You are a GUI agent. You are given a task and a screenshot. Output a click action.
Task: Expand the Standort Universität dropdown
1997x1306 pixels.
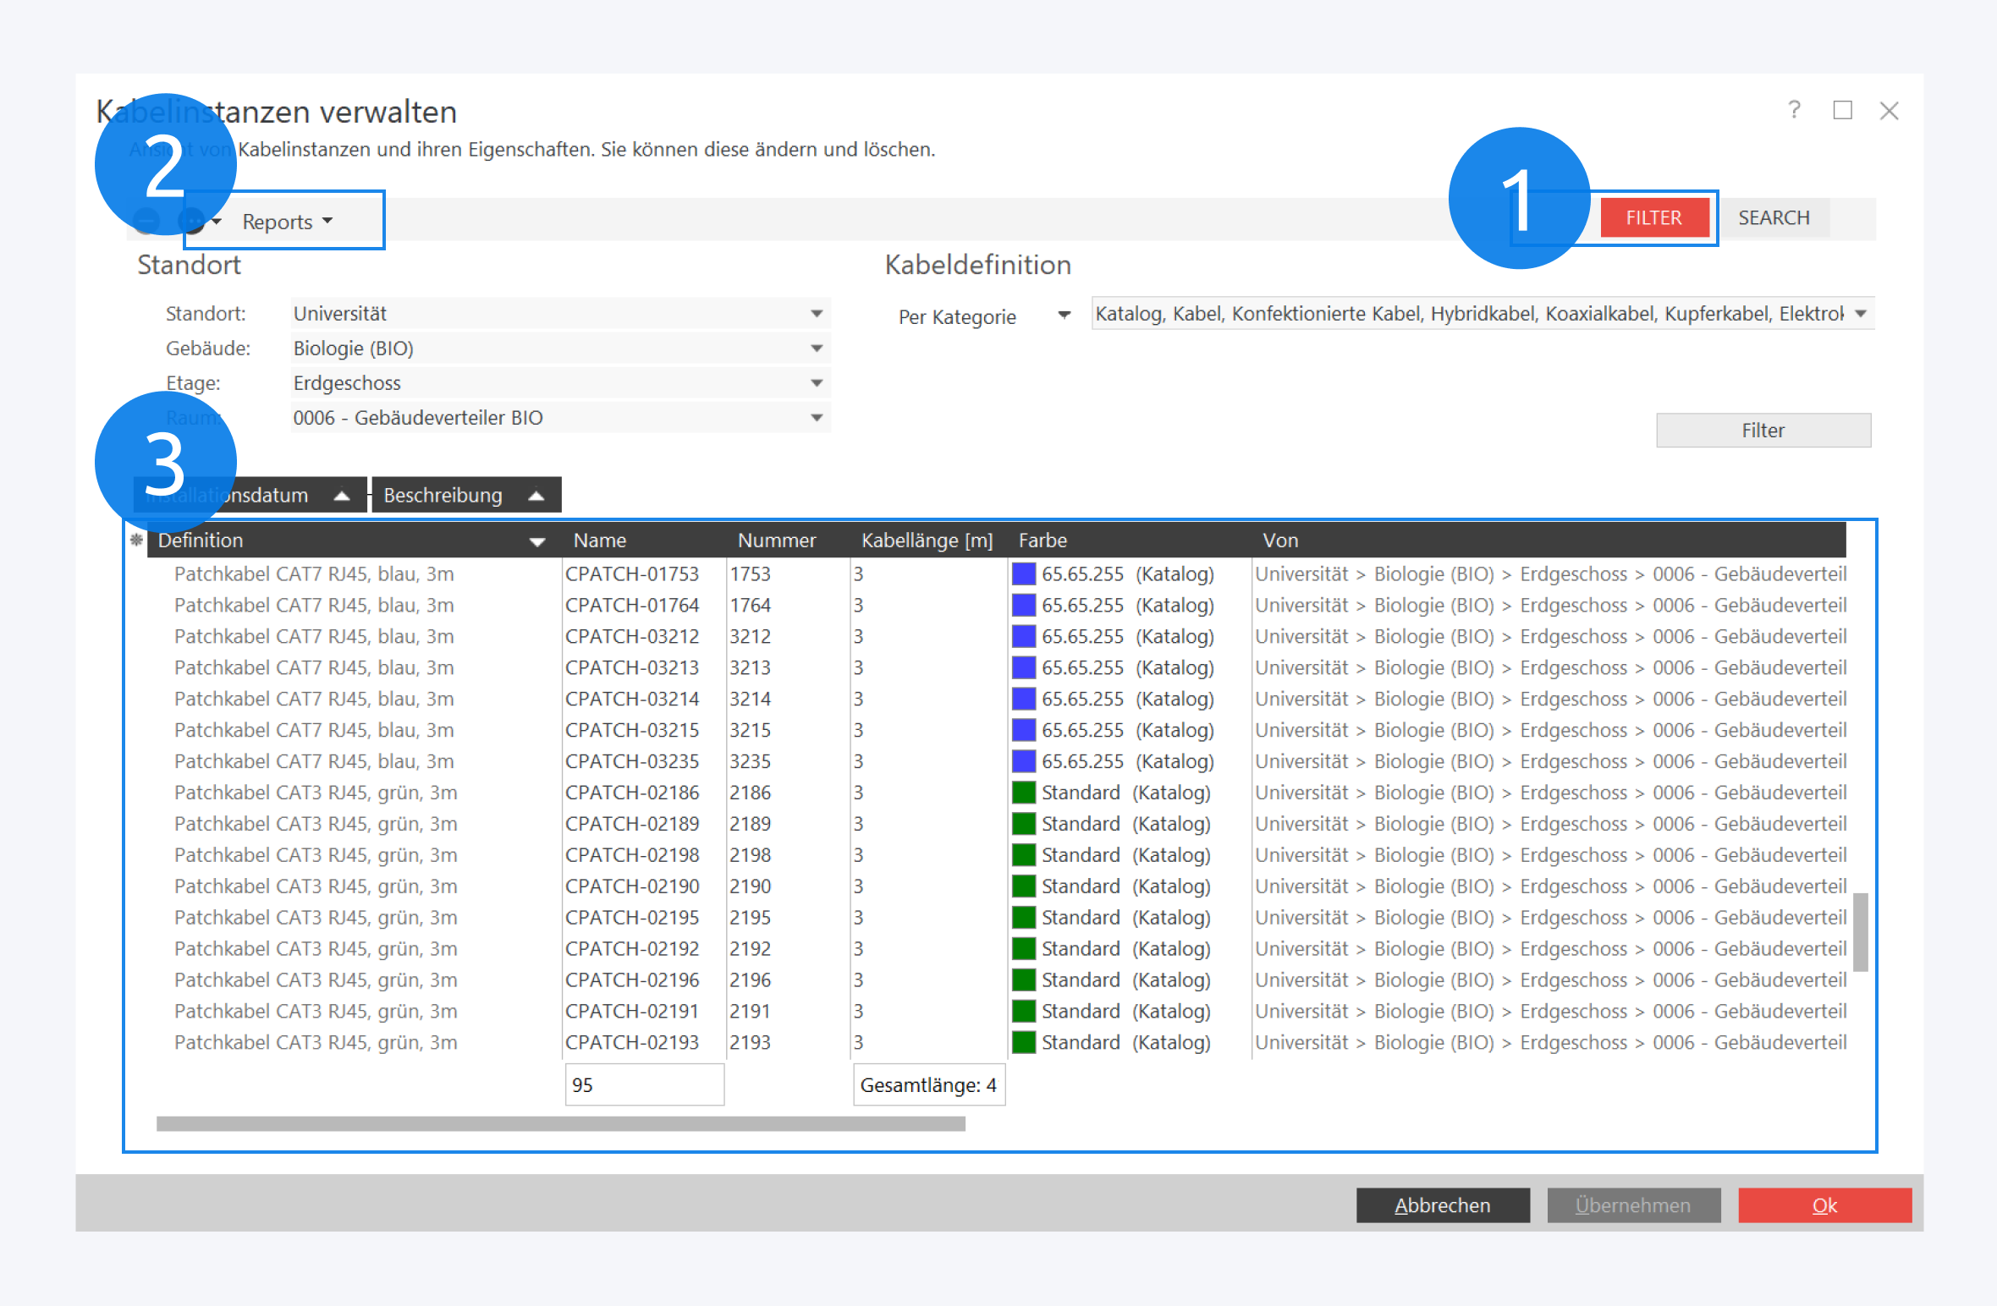coord(816,314)
